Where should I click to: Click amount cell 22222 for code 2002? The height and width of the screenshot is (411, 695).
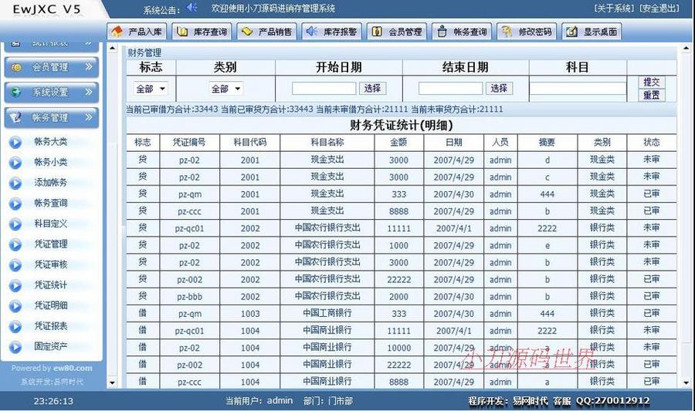399,280
